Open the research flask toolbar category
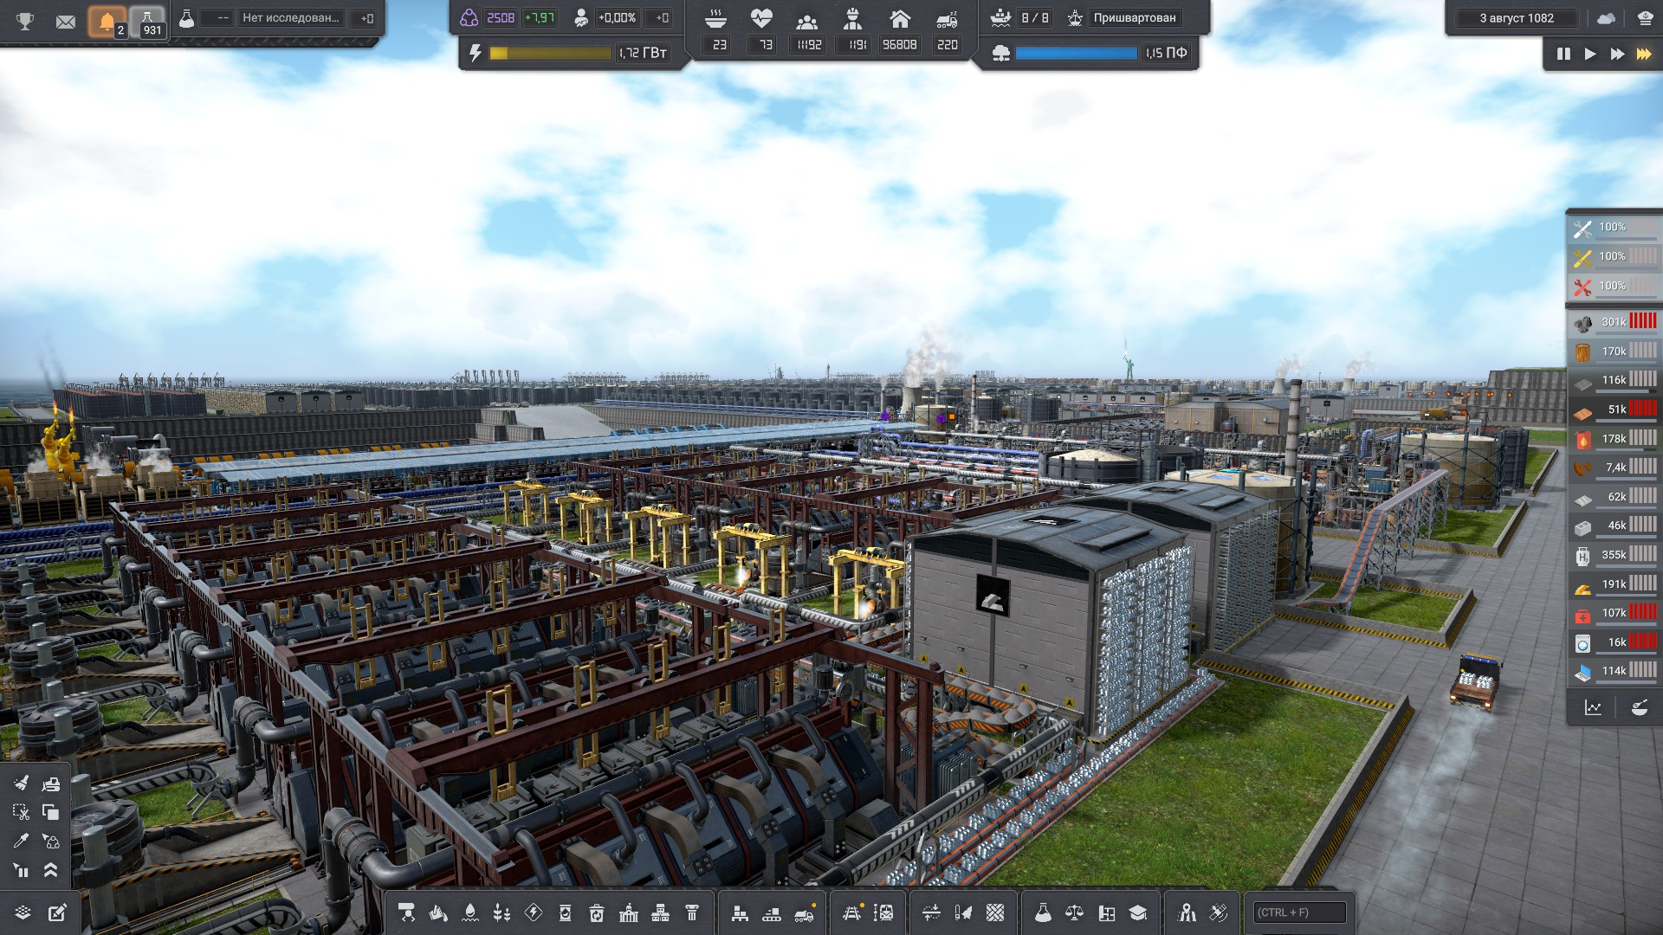Screen dimensions: 1663x935 coord(1043,912)
